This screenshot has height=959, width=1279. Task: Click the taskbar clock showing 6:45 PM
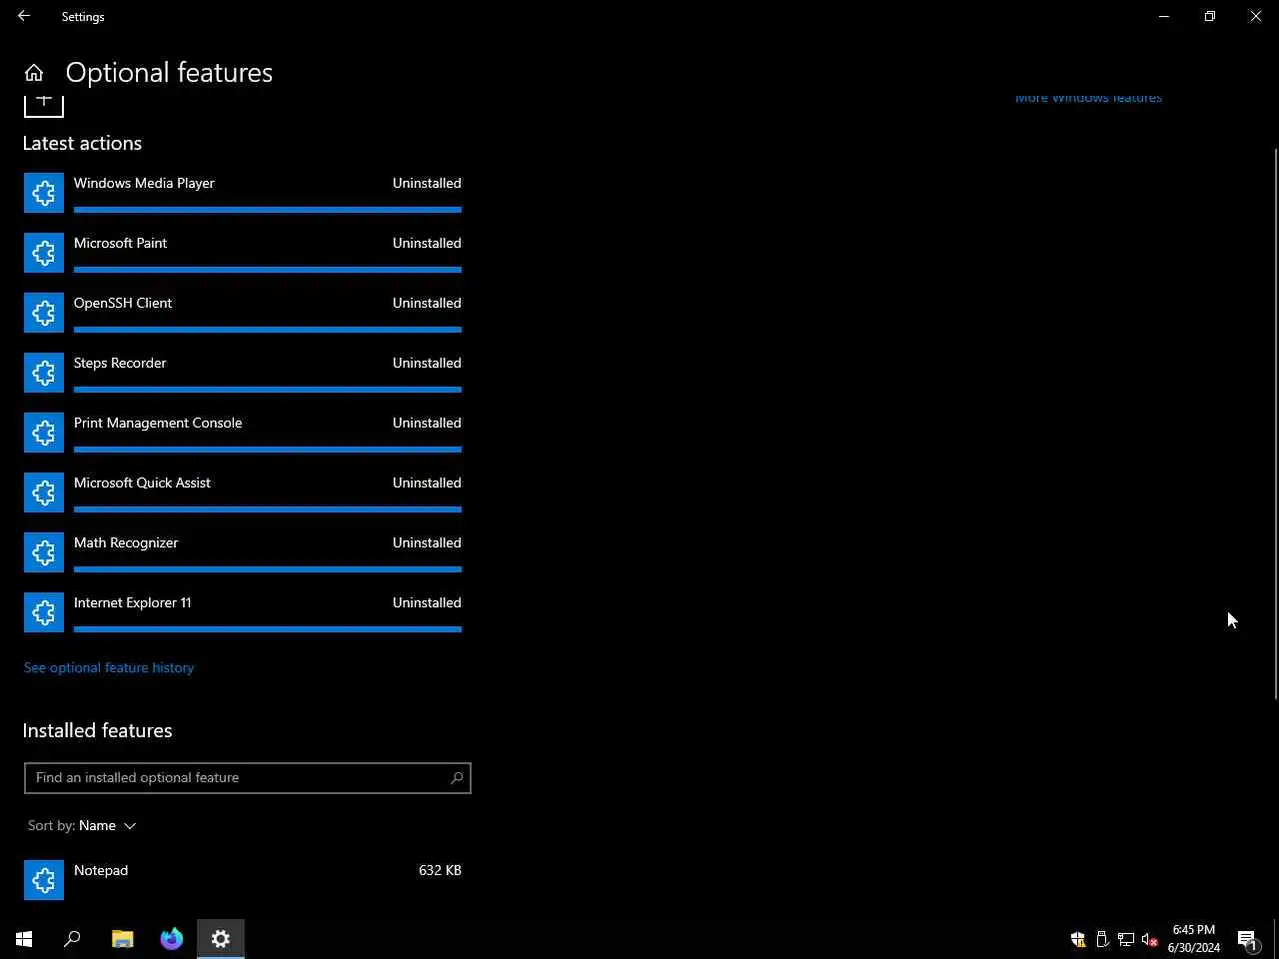click(x=1193, y=939)
